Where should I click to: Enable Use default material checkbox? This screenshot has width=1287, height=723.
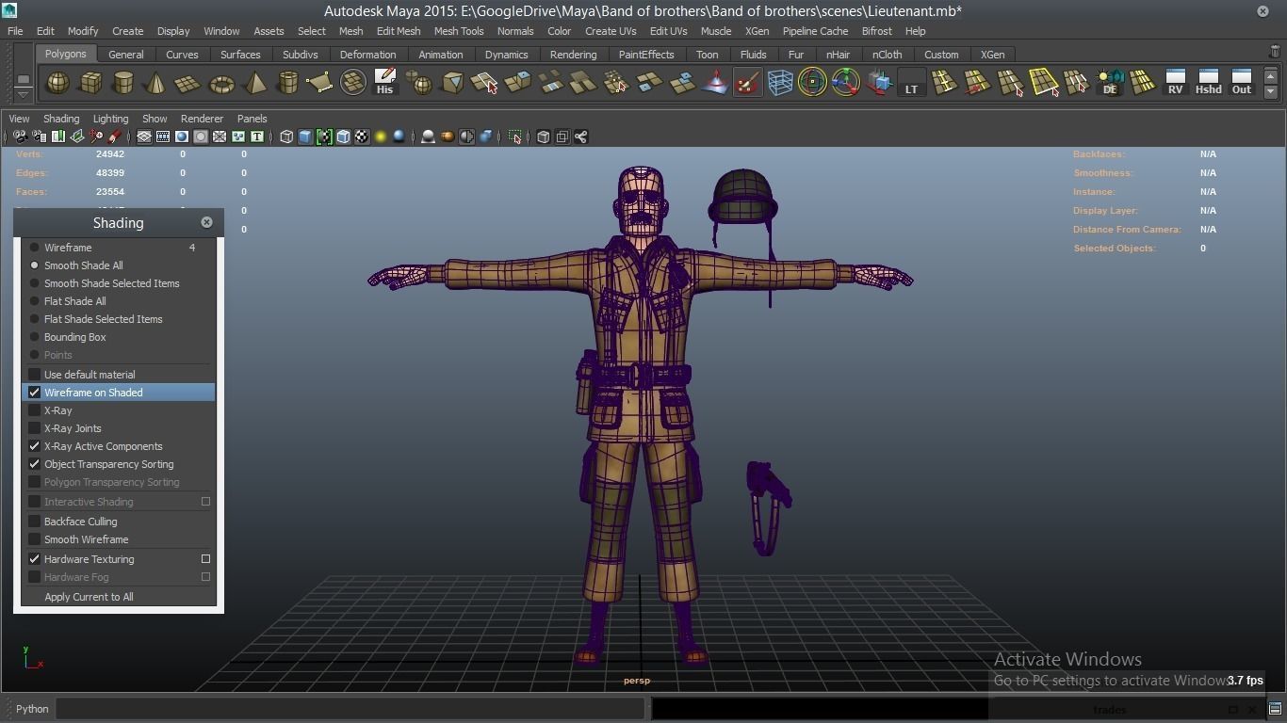[x=35, y=375]
